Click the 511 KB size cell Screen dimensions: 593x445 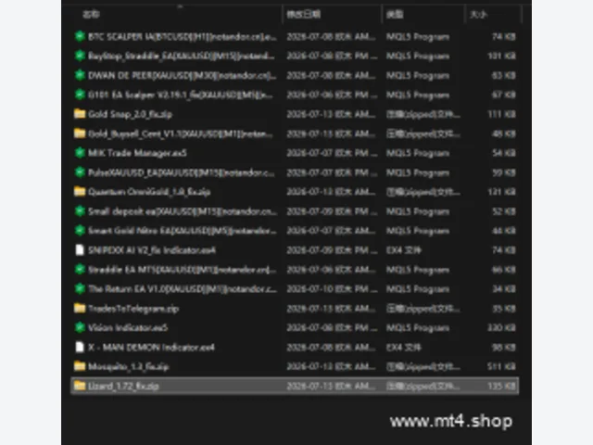[501, 366]
